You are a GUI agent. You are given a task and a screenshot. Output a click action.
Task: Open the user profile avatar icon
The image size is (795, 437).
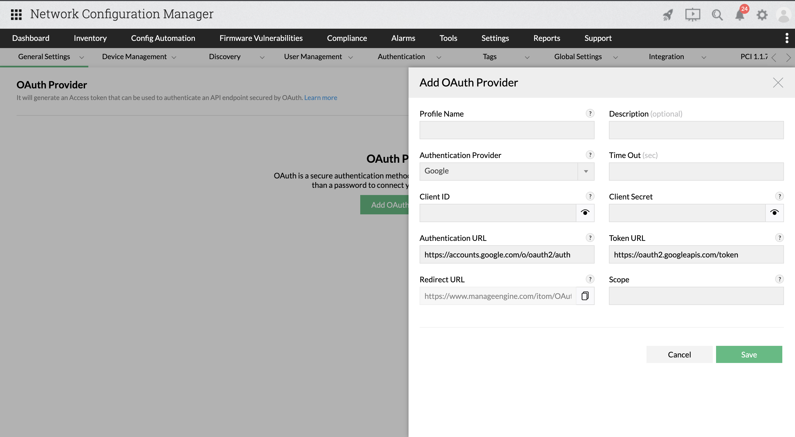[x=783, y=15]
